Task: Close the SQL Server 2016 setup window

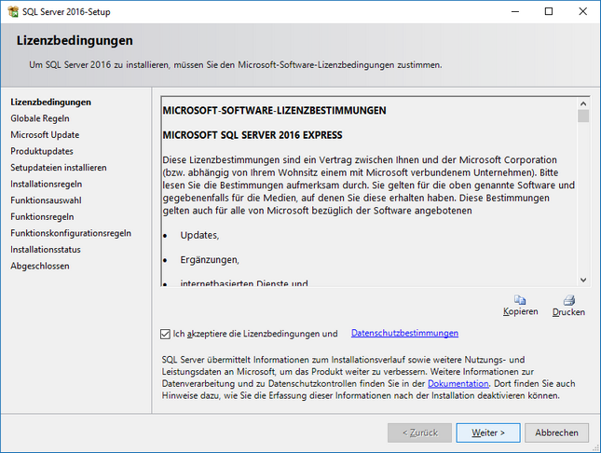Action: pyautogui.click(x=582, y=11)
